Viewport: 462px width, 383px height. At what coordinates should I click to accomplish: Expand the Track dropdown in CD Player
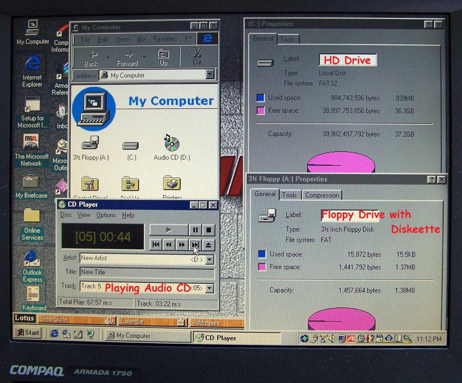pyautogui.click(x=210, y=288)
